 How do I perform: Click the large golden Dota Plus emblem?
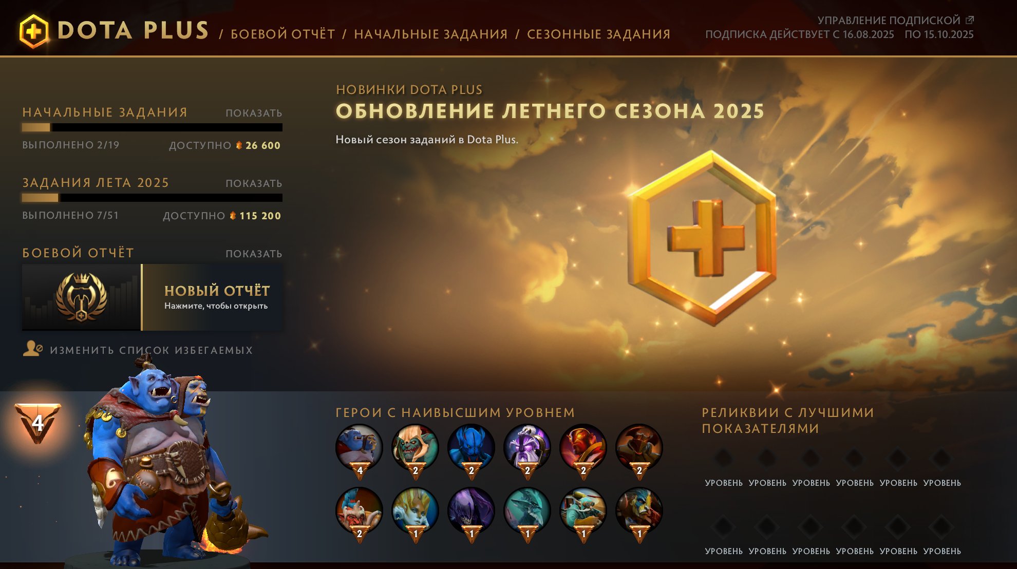click(x=702, y=238)
